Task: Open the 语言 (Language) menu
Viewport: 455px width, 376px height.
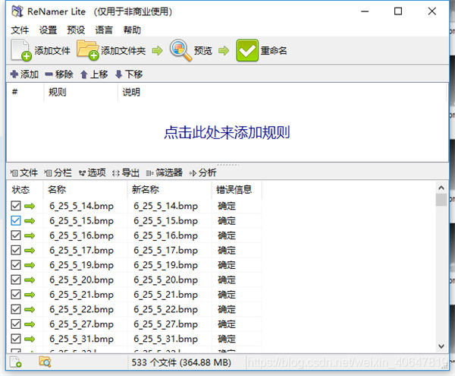Action: (x=104, y=30)
